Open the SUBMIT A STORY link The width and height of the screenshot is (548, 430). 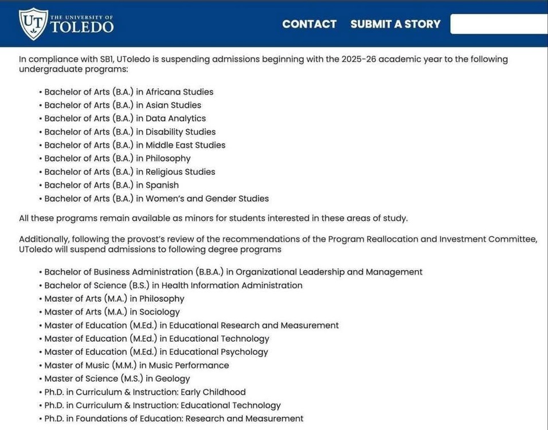pos(396,24)
